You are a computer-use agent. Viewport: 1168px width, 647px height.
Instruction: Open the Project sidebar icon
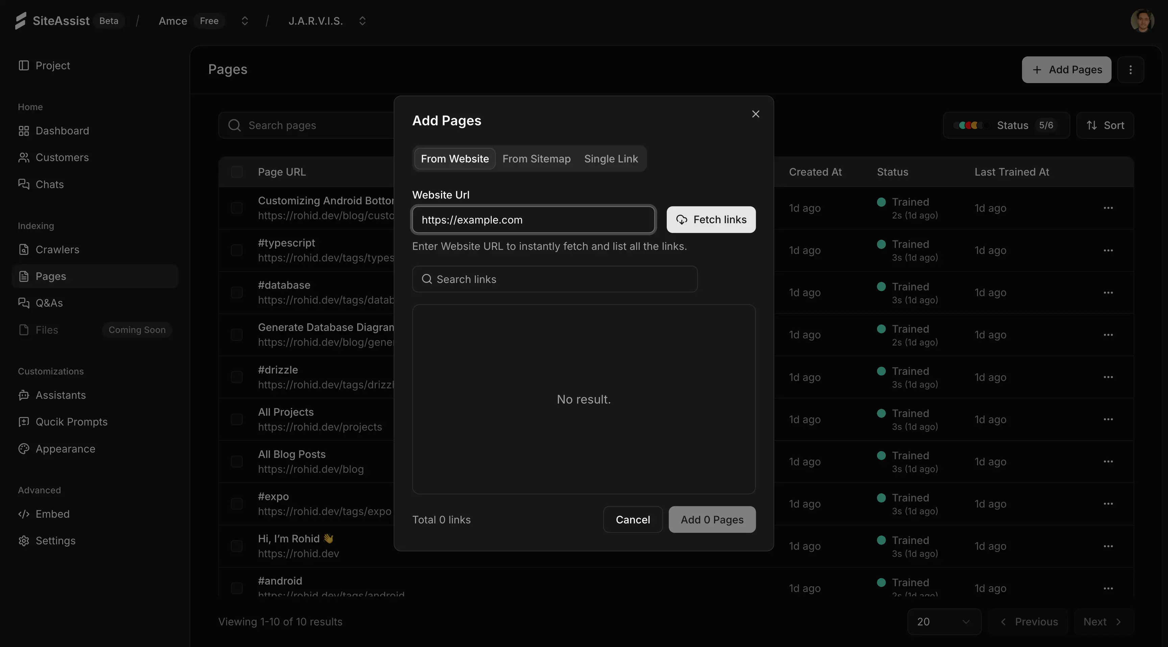[24, 65]
